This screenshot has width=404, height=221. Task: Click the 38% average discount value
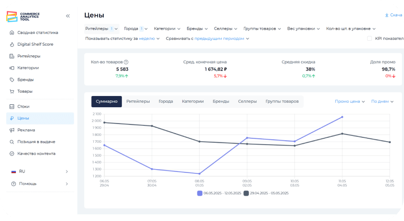[310, 69]
